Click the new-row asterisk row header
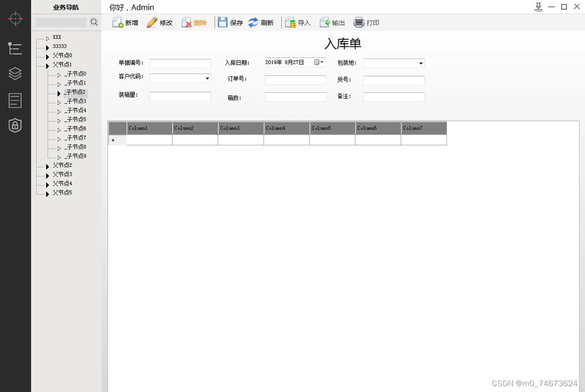585x392 pixels. (x=118, y=140)
